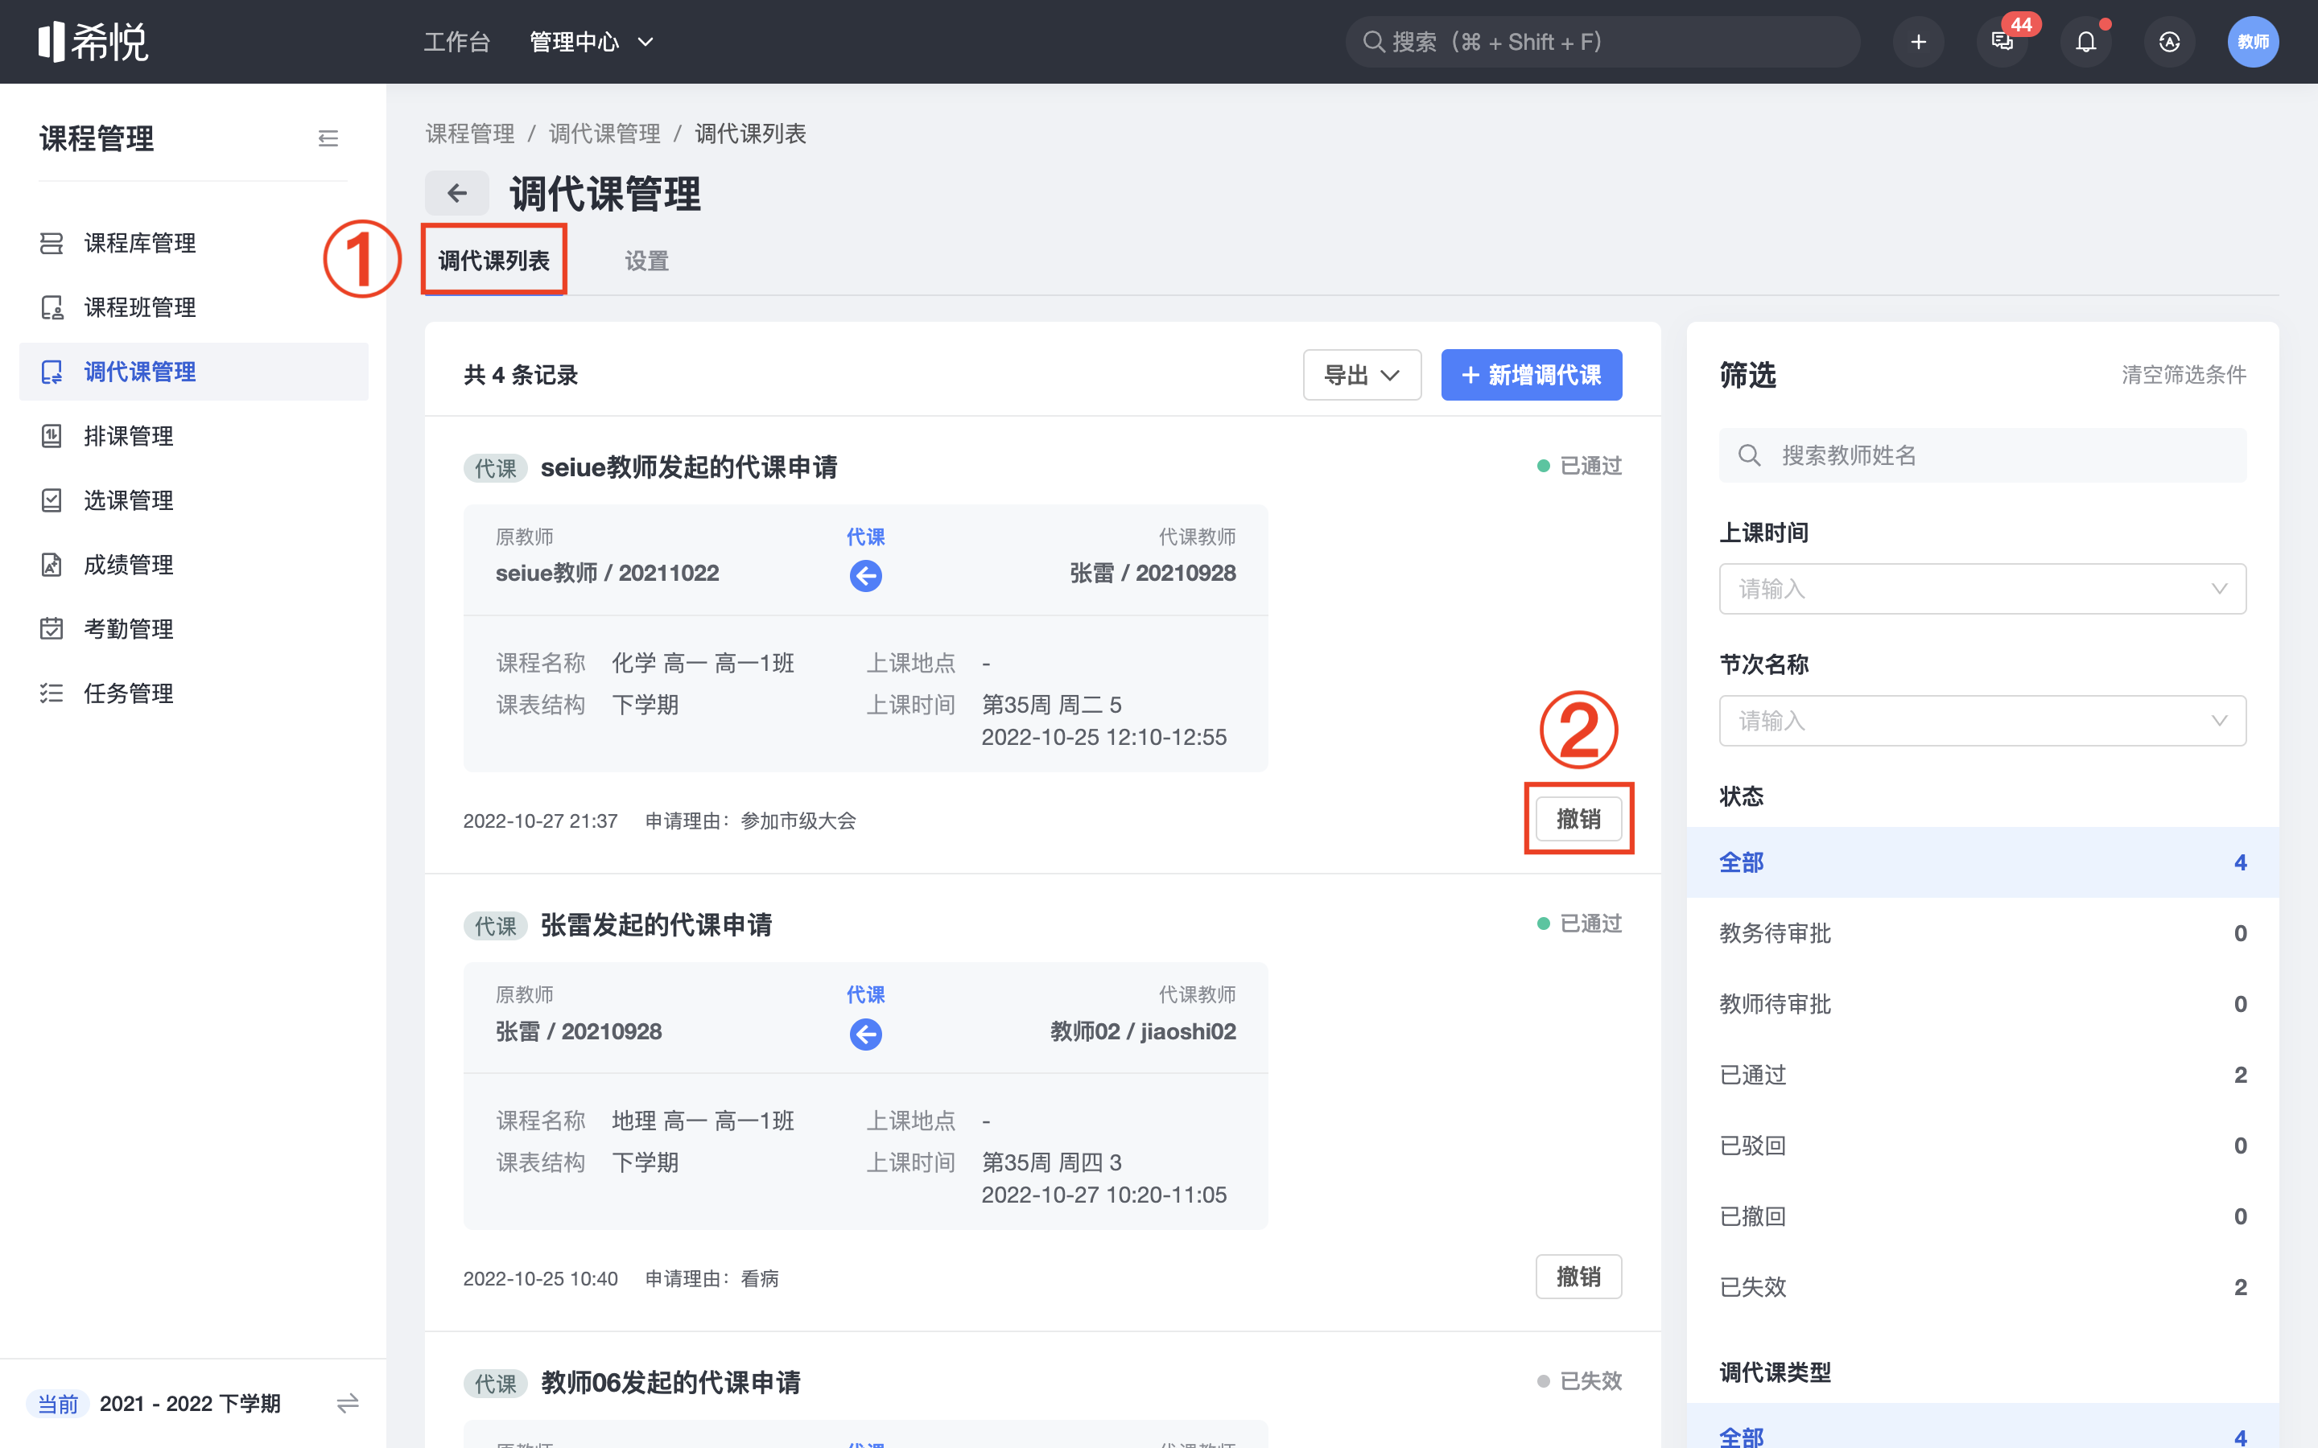Image resolution: width=2318 pixels, height=1448 pixels.
Task: Switch to 调代课列表 tab
Action: [x=494, y=261]
